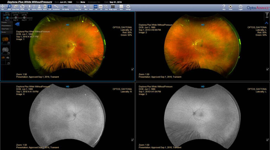Click the Rotate image tool

[x=22, y=7]
